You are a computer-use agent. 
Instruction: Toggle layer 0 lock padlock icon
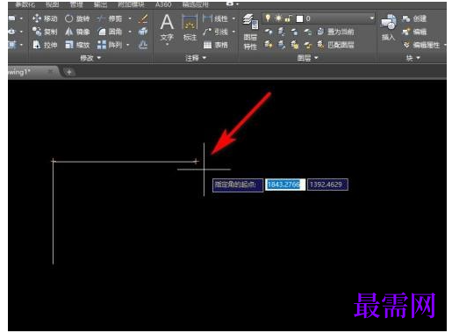click(288, 18)
